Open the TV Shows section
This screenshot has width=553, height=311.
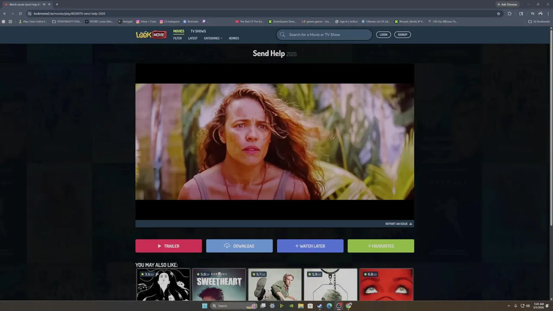[198, 31]
